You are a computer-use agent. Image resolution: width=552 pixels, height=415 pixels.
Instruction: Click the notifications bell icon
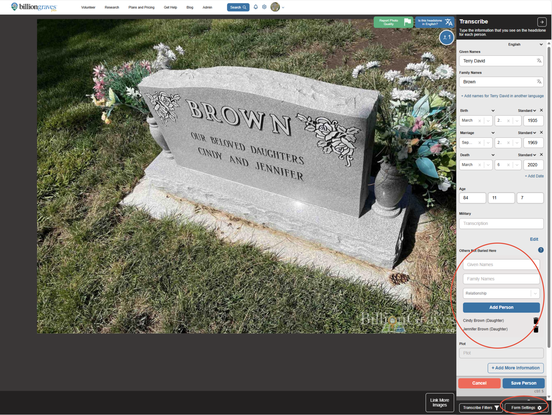tap(256, 7)
